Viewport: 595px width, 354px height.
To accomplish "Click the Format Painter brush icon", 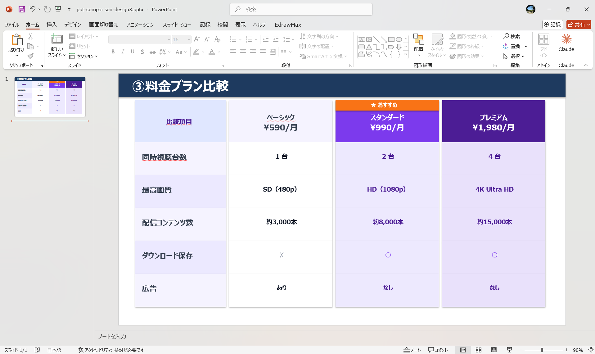I will tap(30, 56).
